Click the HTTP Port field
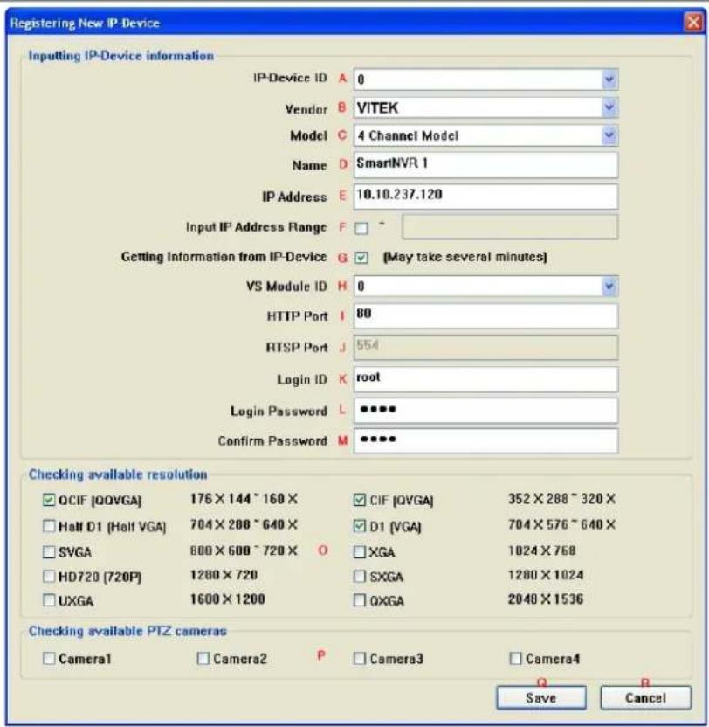 tap(485, 315)
